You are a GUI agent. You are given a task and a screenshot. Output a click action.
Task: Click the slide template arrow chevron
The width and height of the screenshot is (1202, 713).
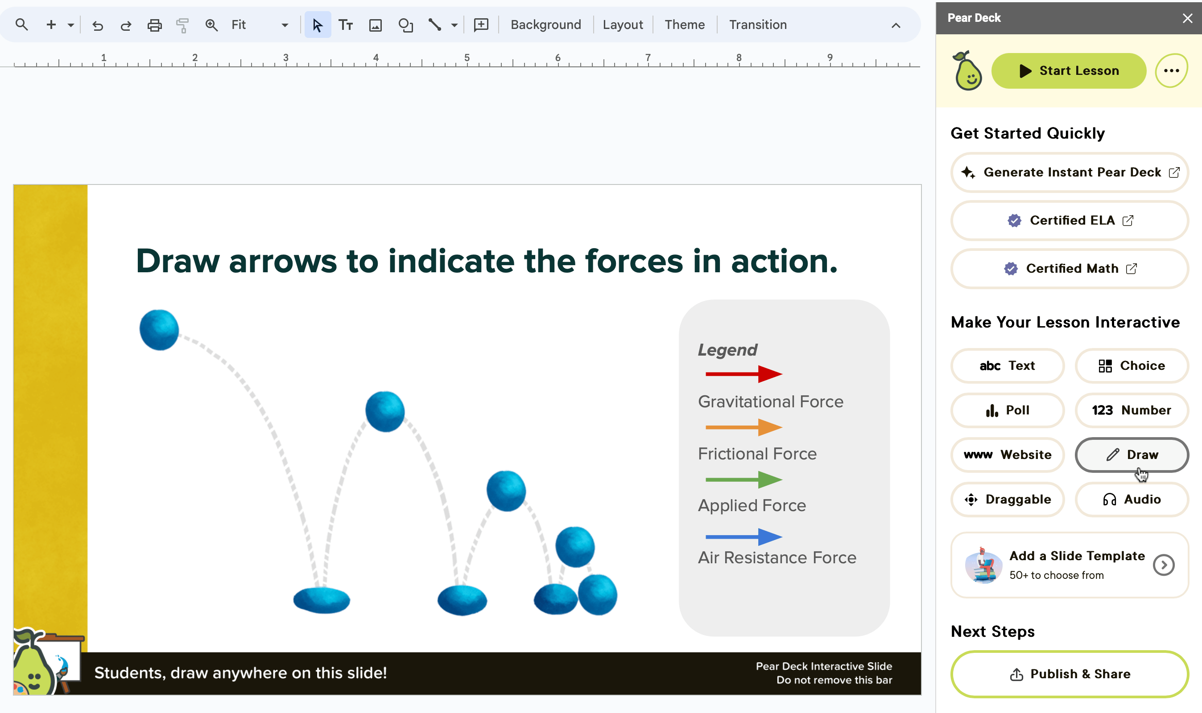(x=1164, y=565)
